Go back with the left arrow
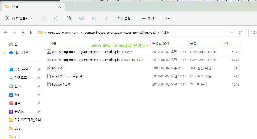This screenshot has width=257, height=139. 6,33
